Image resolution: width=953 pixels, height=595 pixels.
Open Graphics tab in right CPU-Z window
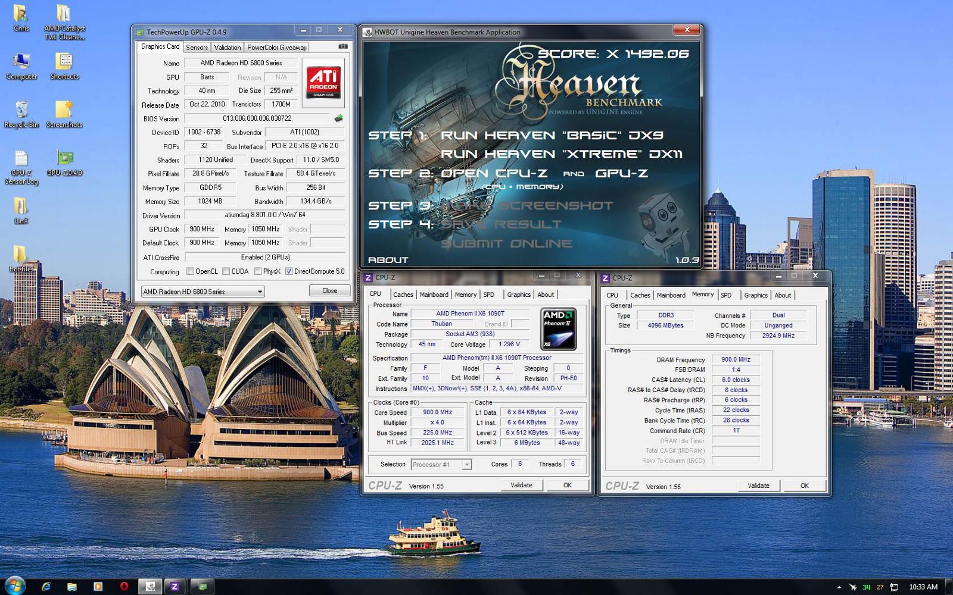(756, 295)
